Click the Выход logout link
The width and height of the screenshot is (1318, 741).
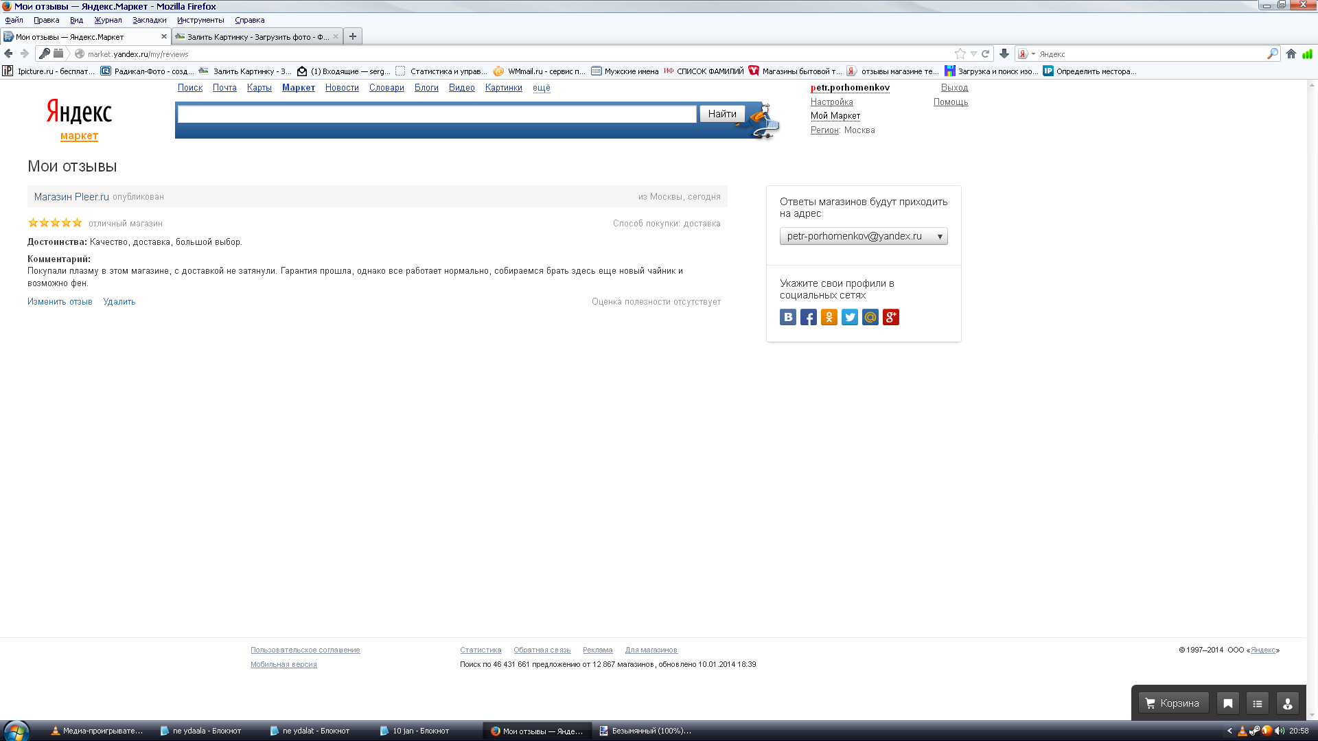click(954, 88)
